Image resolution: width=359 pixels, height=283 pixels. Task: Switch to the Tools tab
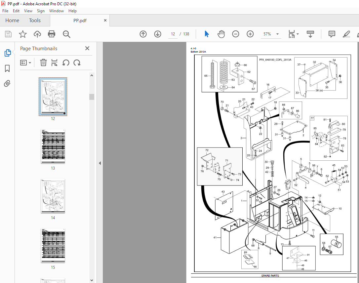(35, 20)
